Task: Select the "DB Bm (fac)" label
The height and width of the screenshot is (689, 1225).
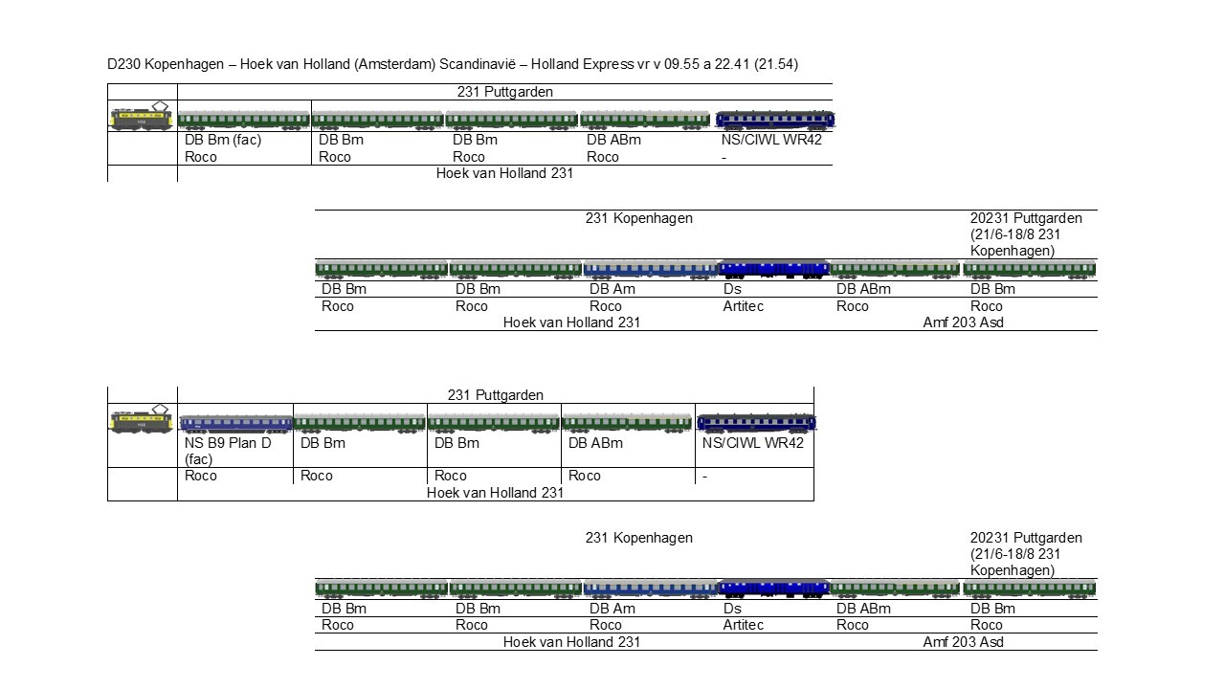Action: point(223,140)
